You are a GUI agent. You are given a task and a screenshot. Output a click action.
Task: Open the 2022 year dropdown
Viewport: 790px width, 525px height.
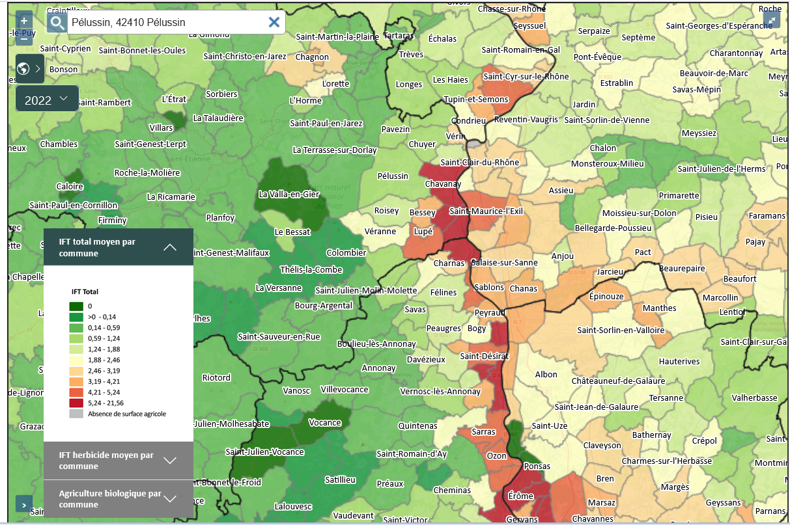(47, 99)
